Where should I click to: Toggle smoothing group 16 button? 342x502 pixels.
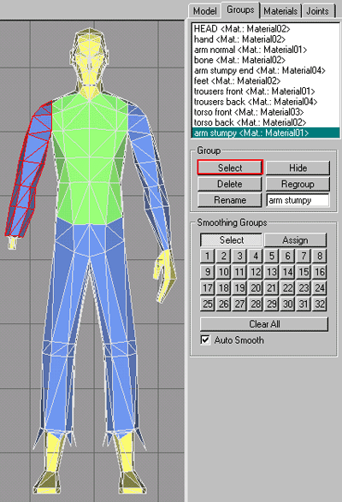(320, 272)
